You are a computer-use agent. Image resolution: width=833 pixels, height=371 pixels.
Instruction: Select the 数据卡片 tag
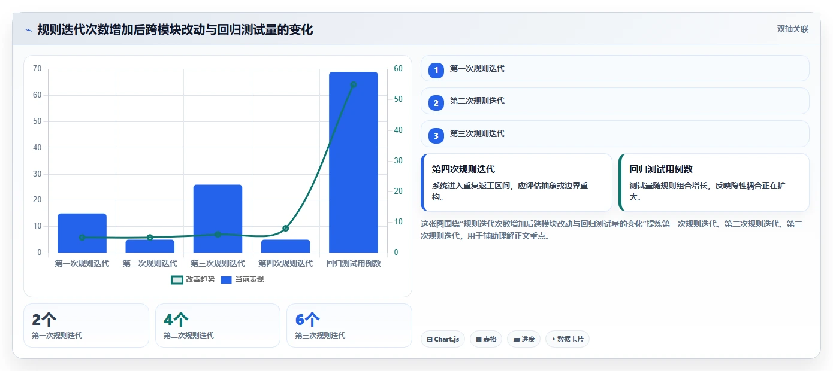[568, 339]
